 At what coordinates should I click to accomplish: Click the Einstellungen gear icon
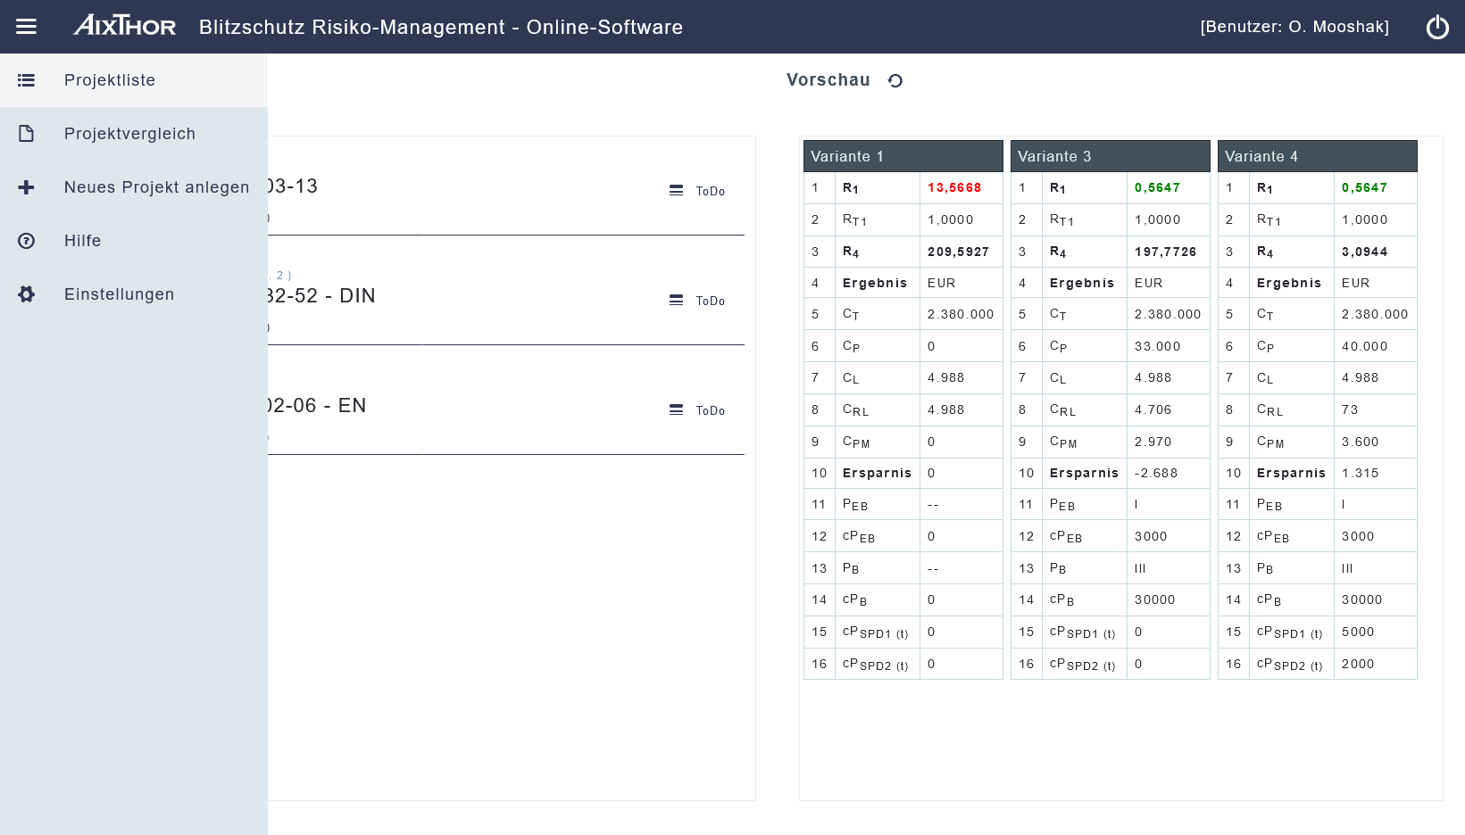(27, 294)
